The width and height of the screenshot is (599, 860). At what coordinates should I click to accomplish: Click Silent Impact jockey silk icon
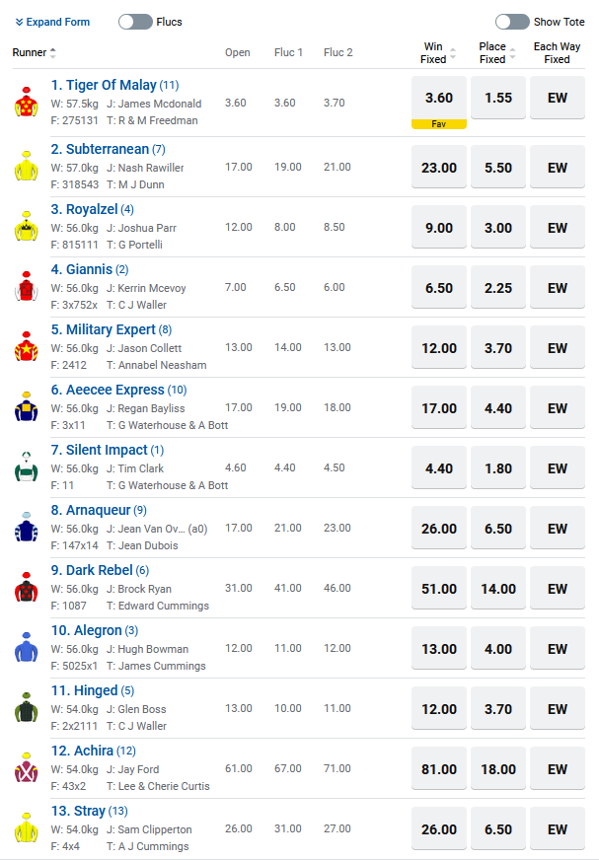click(25, 468)
